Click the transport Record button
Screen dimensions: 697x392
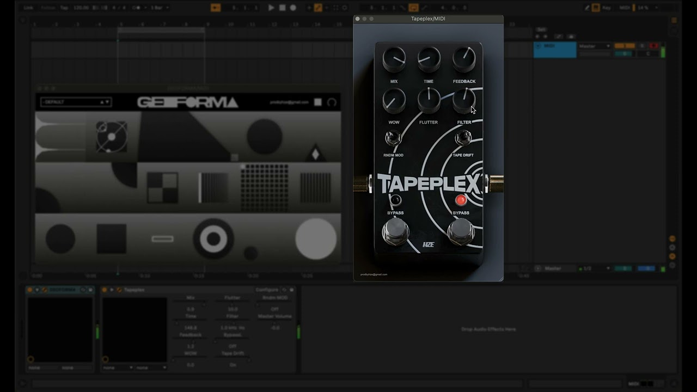click(x=293, y=8)
